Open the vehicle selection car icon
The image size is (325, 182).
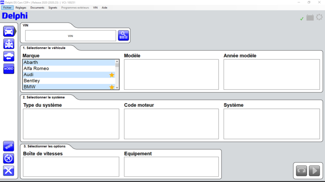[x=9, y=32]
